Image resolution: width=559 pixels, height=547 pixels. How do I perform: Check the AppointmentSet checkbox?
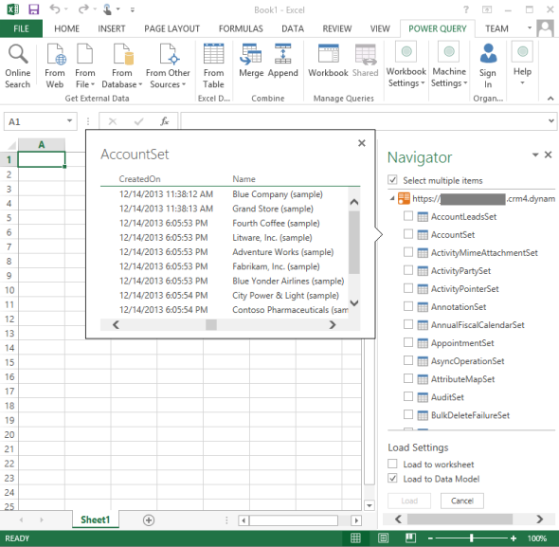pyautogui.click(x=408, y=342)
